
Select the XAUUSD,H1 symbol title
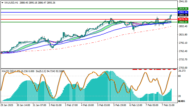coord(11,3)
